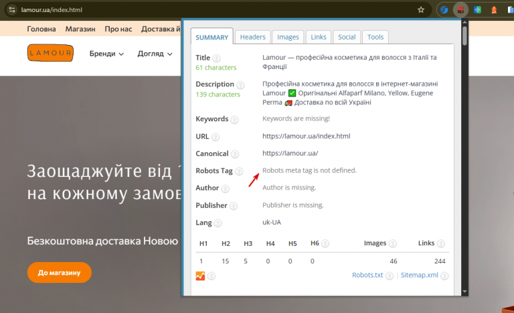514x313 pixels.
Task: Click 'Keywords are missing!' text
Action: 296,118
